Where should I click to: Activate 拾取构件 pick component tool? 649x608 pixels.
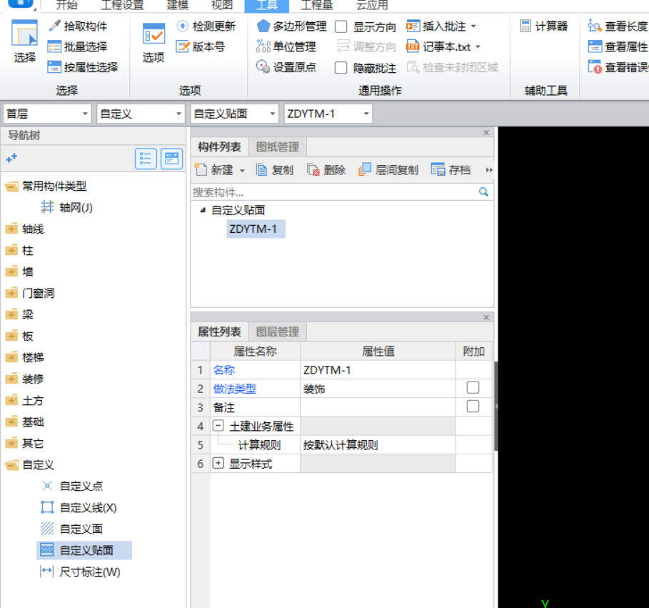78,26
